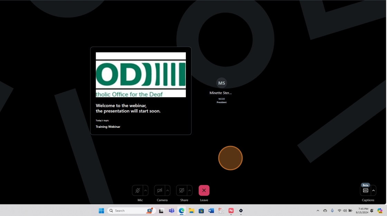Click the Training Webinar topic text

[108, 127]
